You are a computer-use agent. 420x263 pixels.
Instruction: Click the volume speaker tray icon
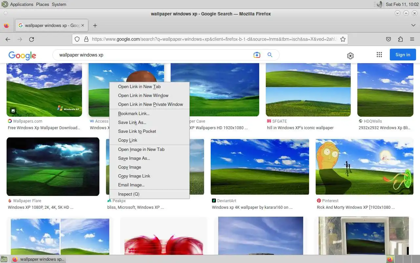coord(379,4)
